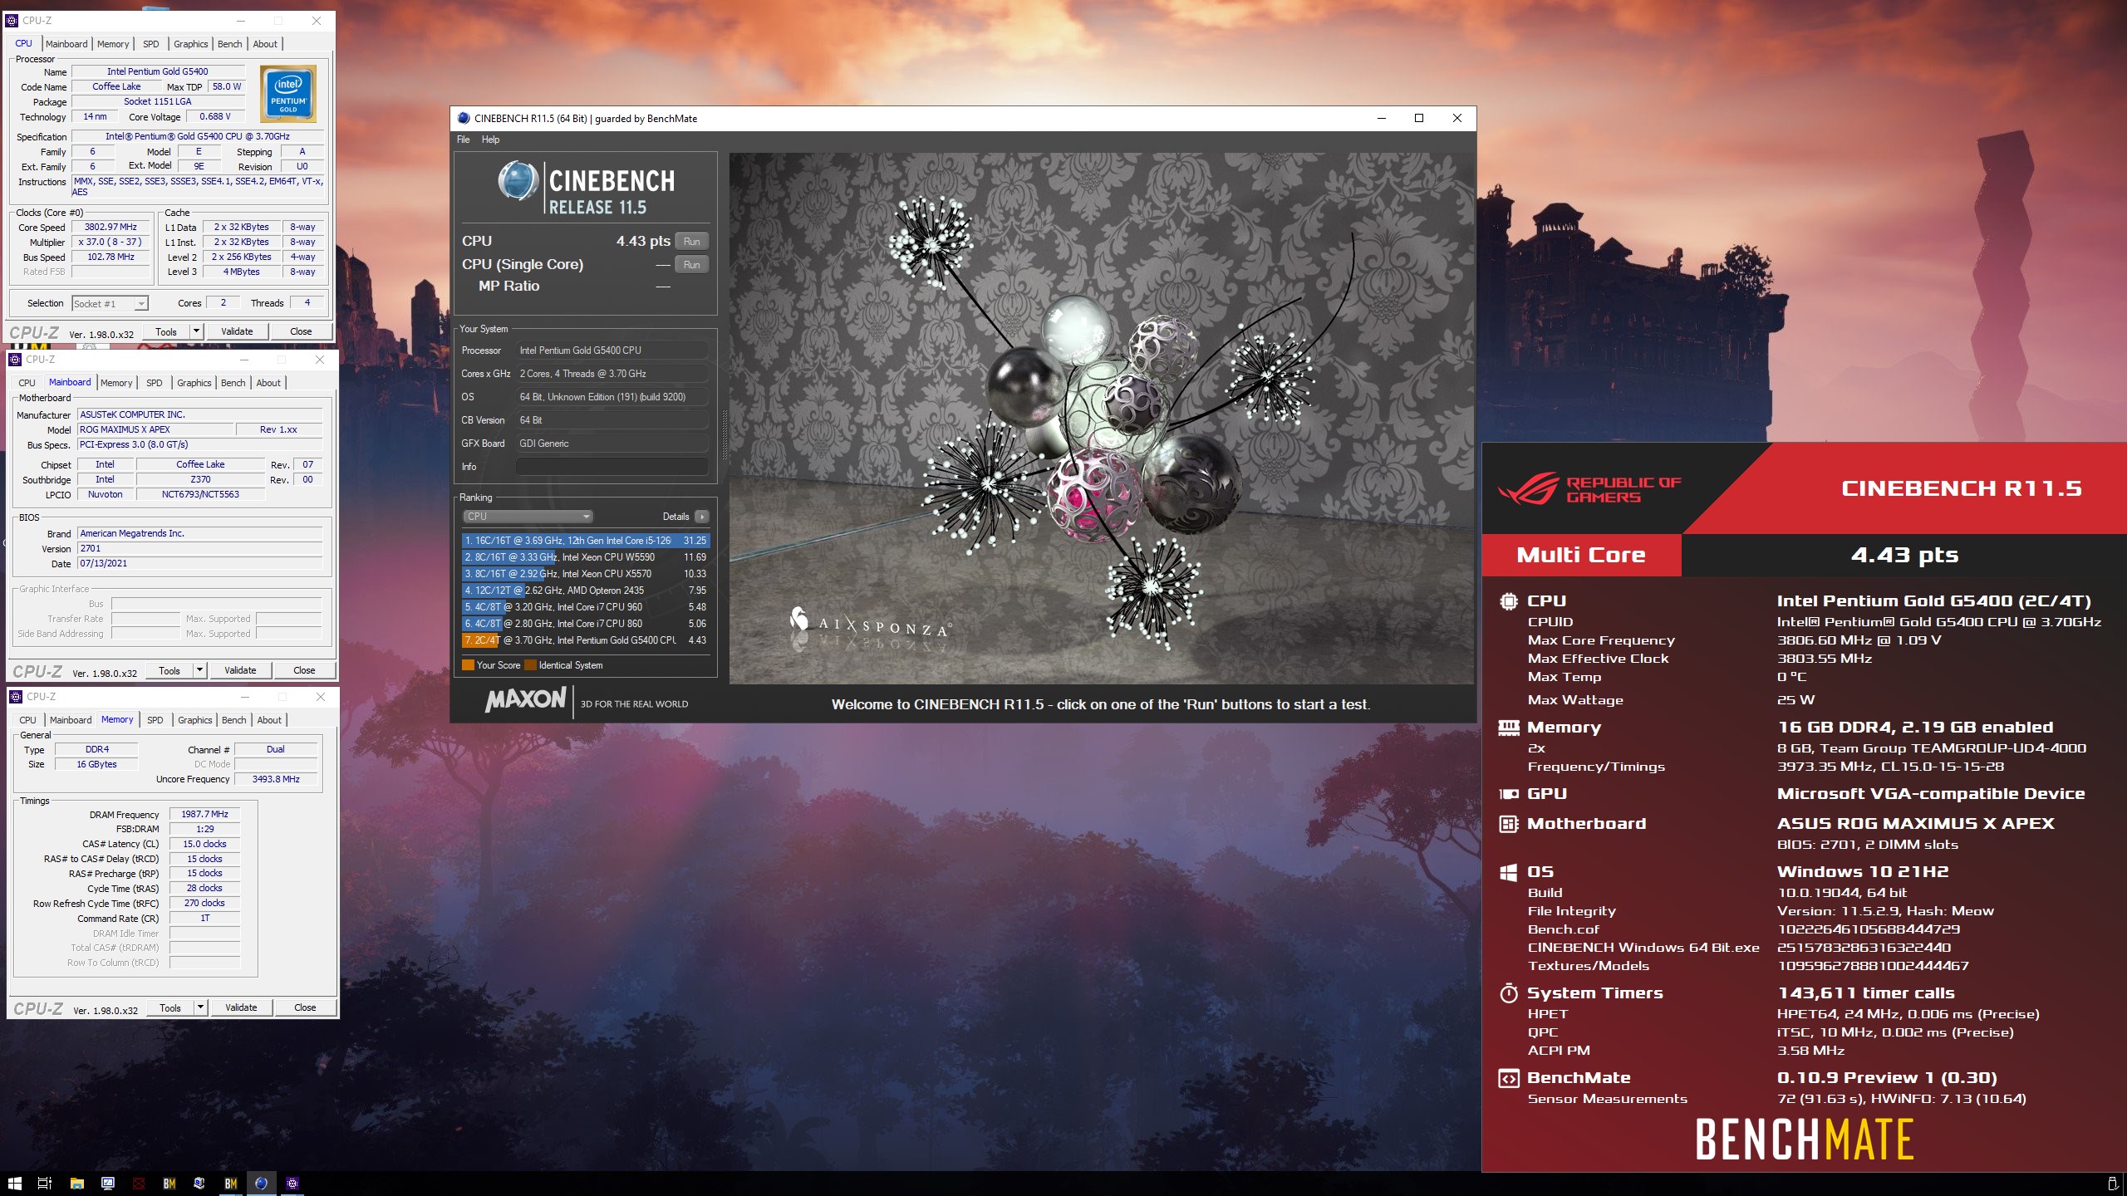Click the Identical System color swatch

pyautogui.click(x=530, y=665)
